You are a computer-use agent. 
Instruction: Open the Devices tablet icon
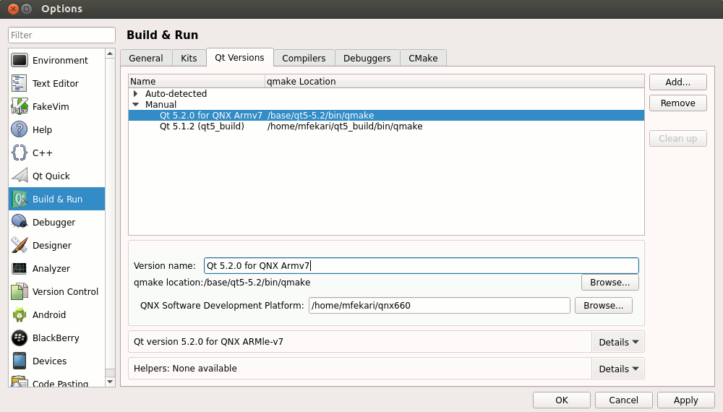20,361
